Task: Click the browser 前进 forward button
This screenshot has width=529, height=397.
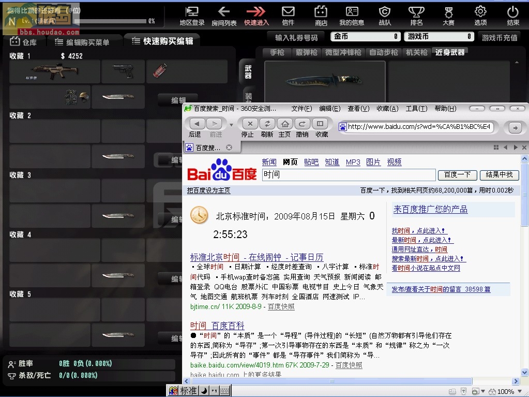Action: (214, 124)
